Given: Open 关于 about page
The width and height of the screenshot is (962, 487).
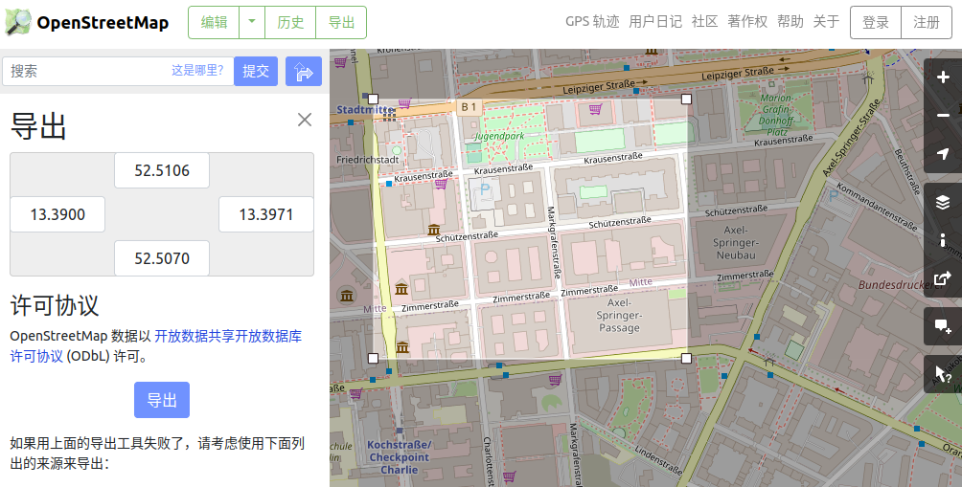Looking at the screenshot, I should point(826,21).
